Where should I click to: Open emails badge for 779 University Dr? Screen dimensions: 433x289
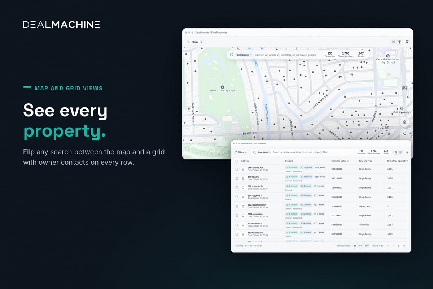pyautogui.click(x=319, y=186)
